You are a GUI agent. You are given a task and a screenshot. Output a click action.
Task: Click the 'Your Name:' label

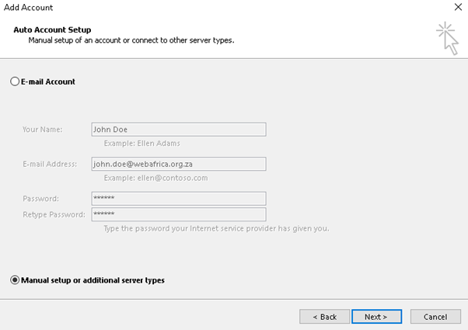click(x=43, y=130)
